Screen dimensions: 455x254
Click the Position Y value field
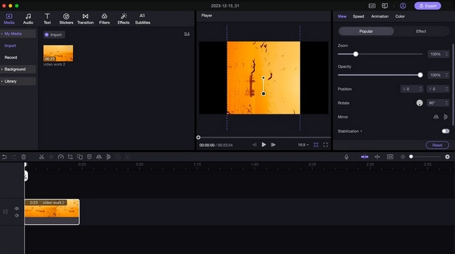(x=438, y=89)
